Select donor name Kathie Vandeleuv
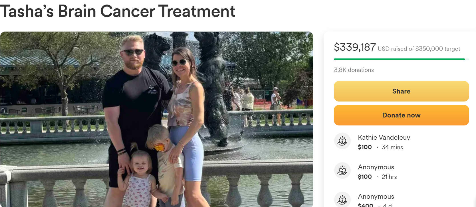The height and width of the screenshot is (207, 476). click(384, 137)
